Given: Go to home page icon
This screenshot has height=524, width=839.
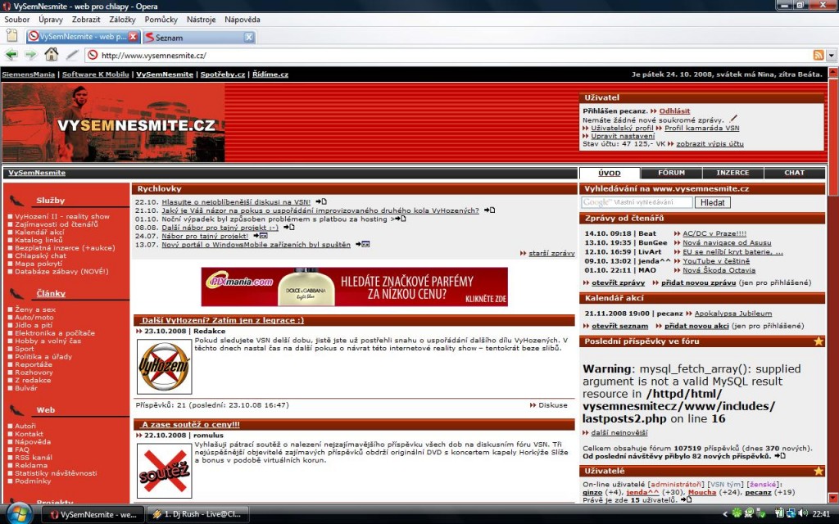Looking at the screenshot, I should coord(52,54).
